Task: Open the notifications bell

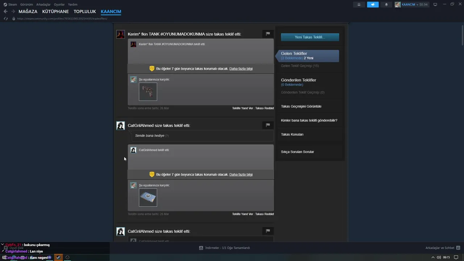Action: point(386,4)
